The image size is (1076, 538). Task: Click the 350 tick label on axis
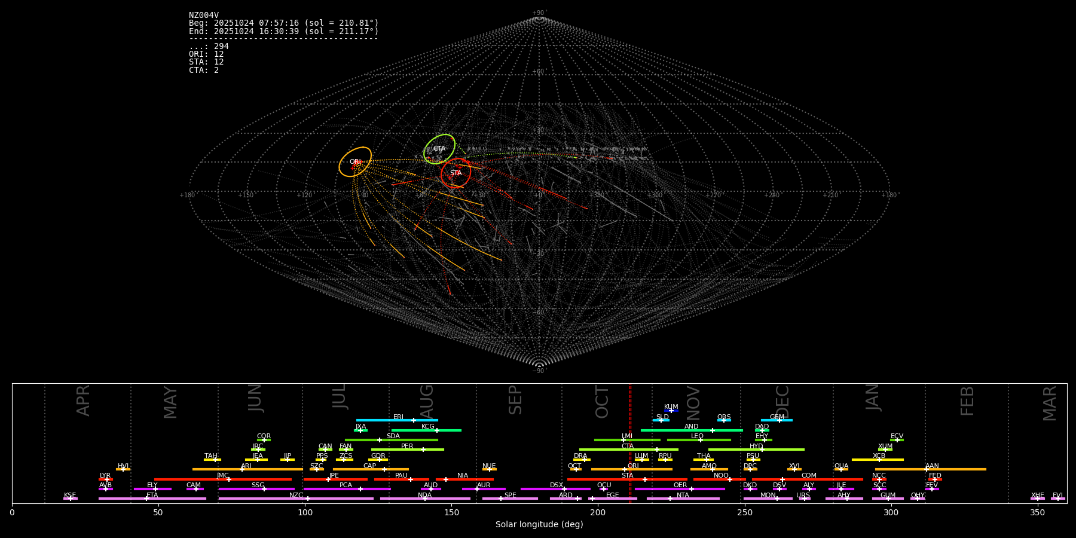click(1037, 513)
